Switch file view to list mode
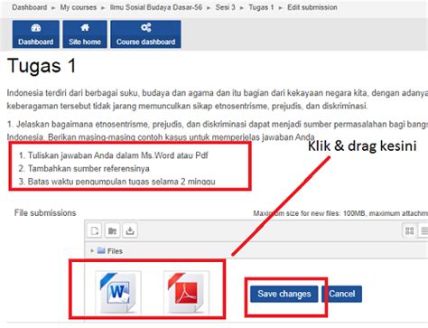Screen dimensions: 428x328 [x=423, y=231]
